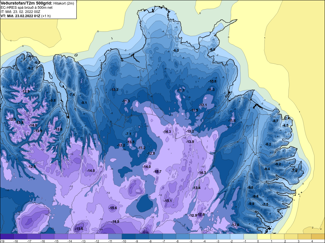Click the -7.1 temperature value on the map

pos(128,134)
